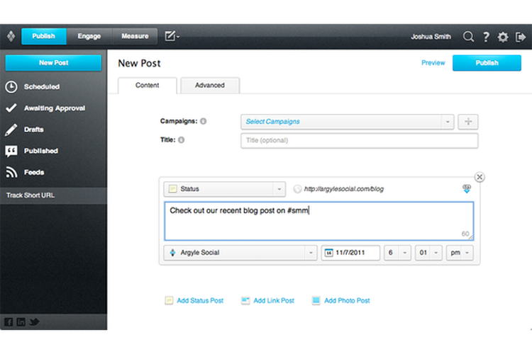Image resolution: width=532 pixels, height=354 pixels.
Task: Log out using the exit arrow icon
Action: tap(521, 37)
